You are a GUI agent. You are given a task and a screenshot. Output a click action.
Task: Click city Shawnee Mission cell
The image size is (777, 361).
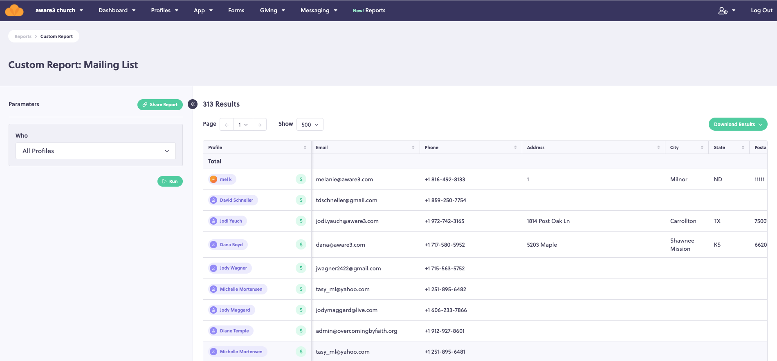pos(682,245)
